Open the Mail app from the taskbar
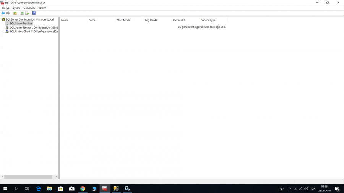 [x=71, y=188]
